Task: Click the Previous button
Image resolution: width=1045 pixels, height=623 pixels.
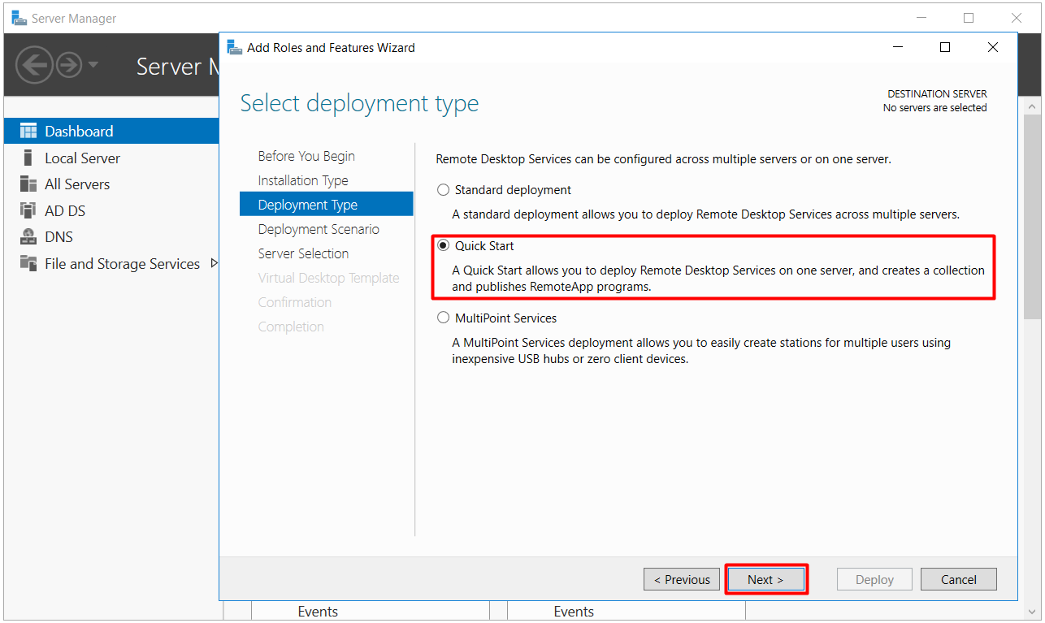Action: pyautogui.click(x=682, y=579)
